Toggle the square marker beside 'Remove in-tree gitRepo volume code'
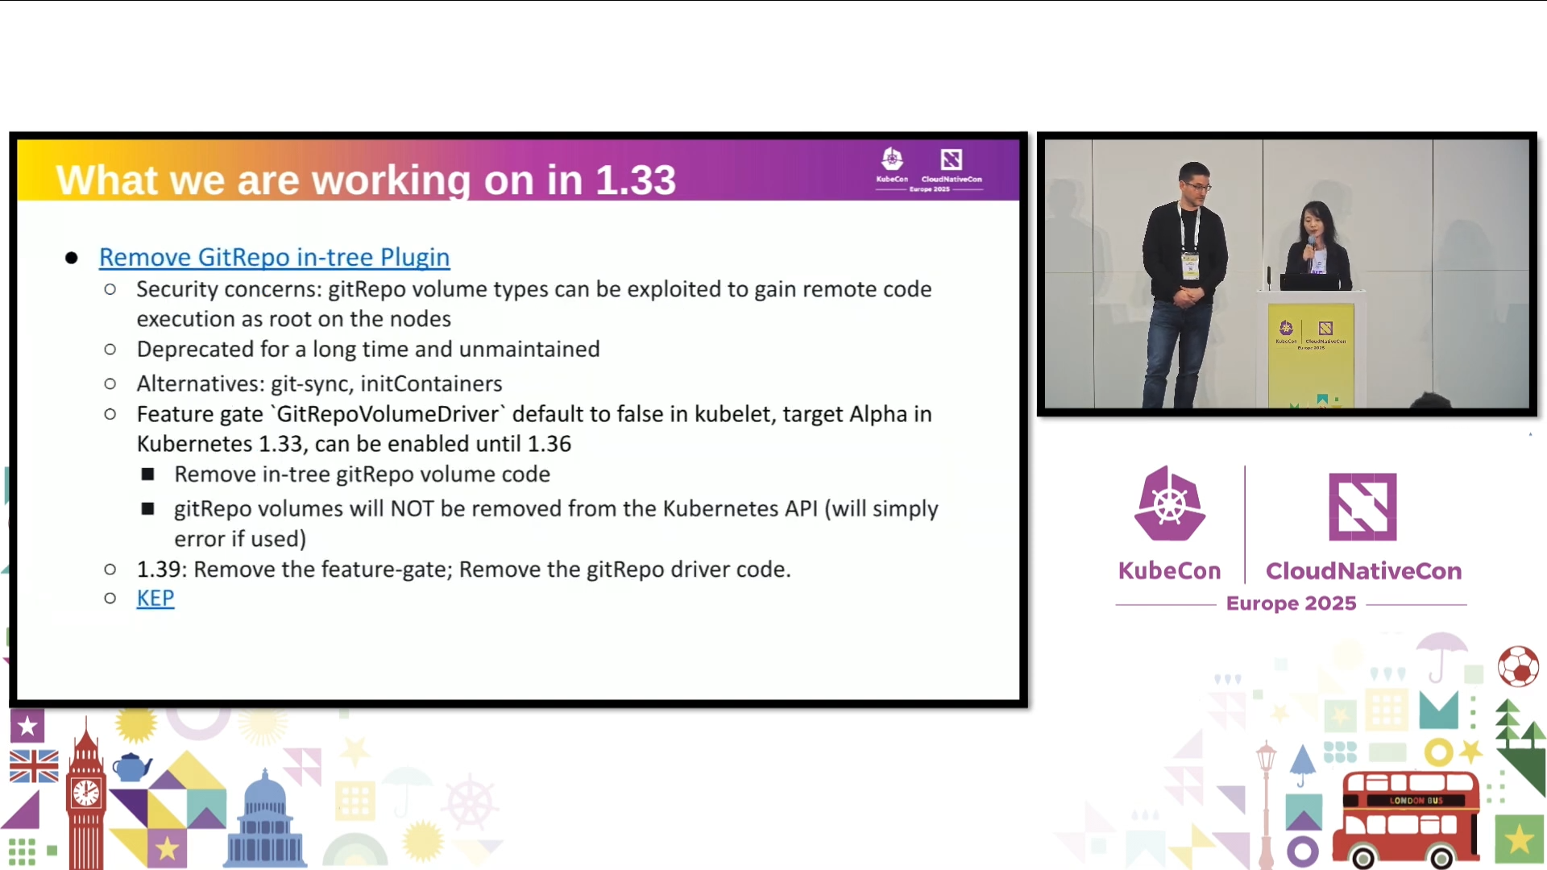 click(x=148, y=474)
